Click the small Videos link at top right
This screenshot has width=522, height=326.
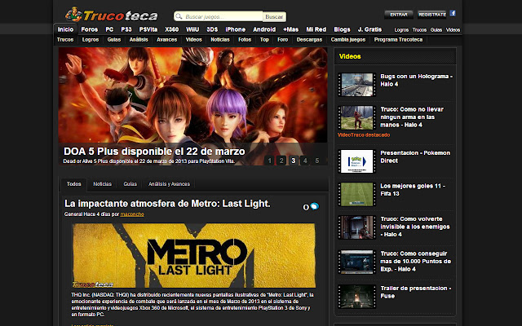(453, 30)
